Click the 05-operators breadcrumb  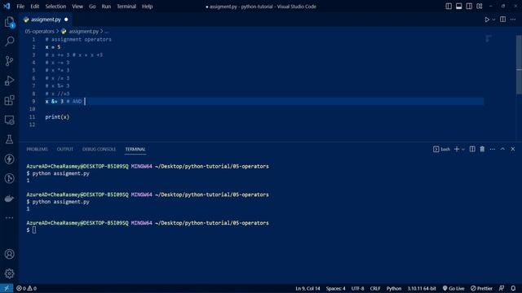pyautogui.click(x=39, y=31)
